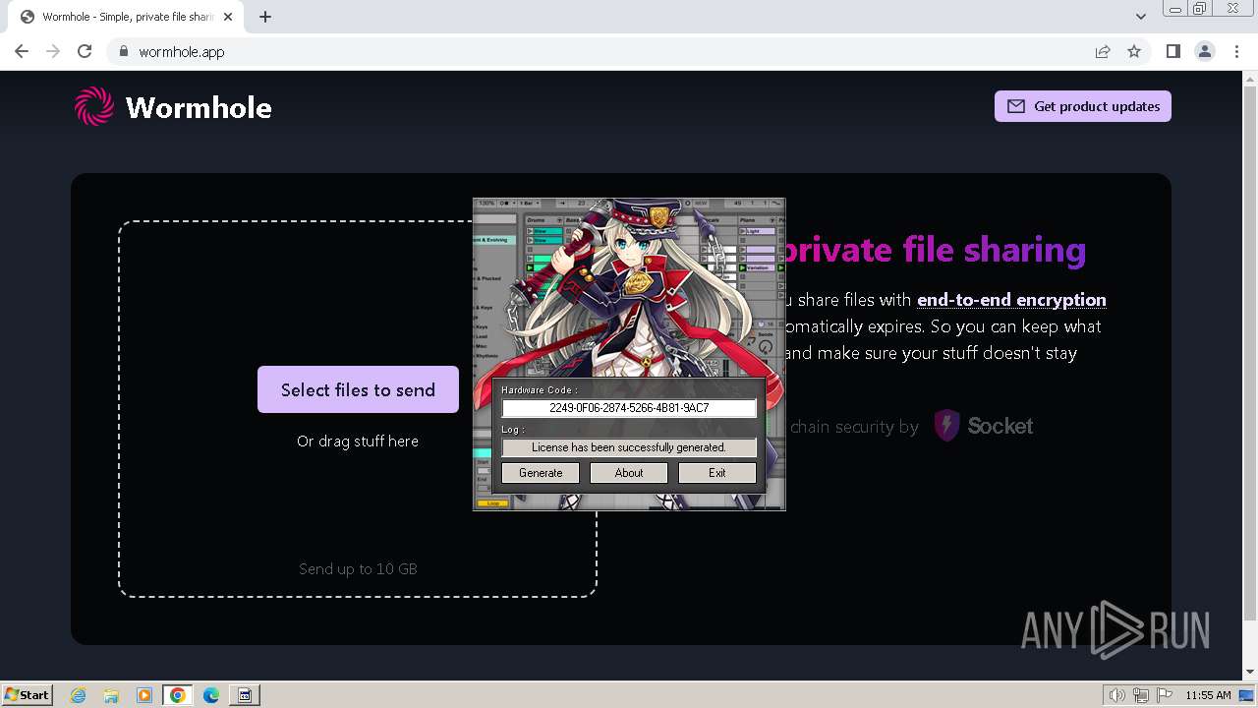Viewport: 1258px width, 708px height.
Task: Open the About button in keygen dialog
Action: point(629,473)
